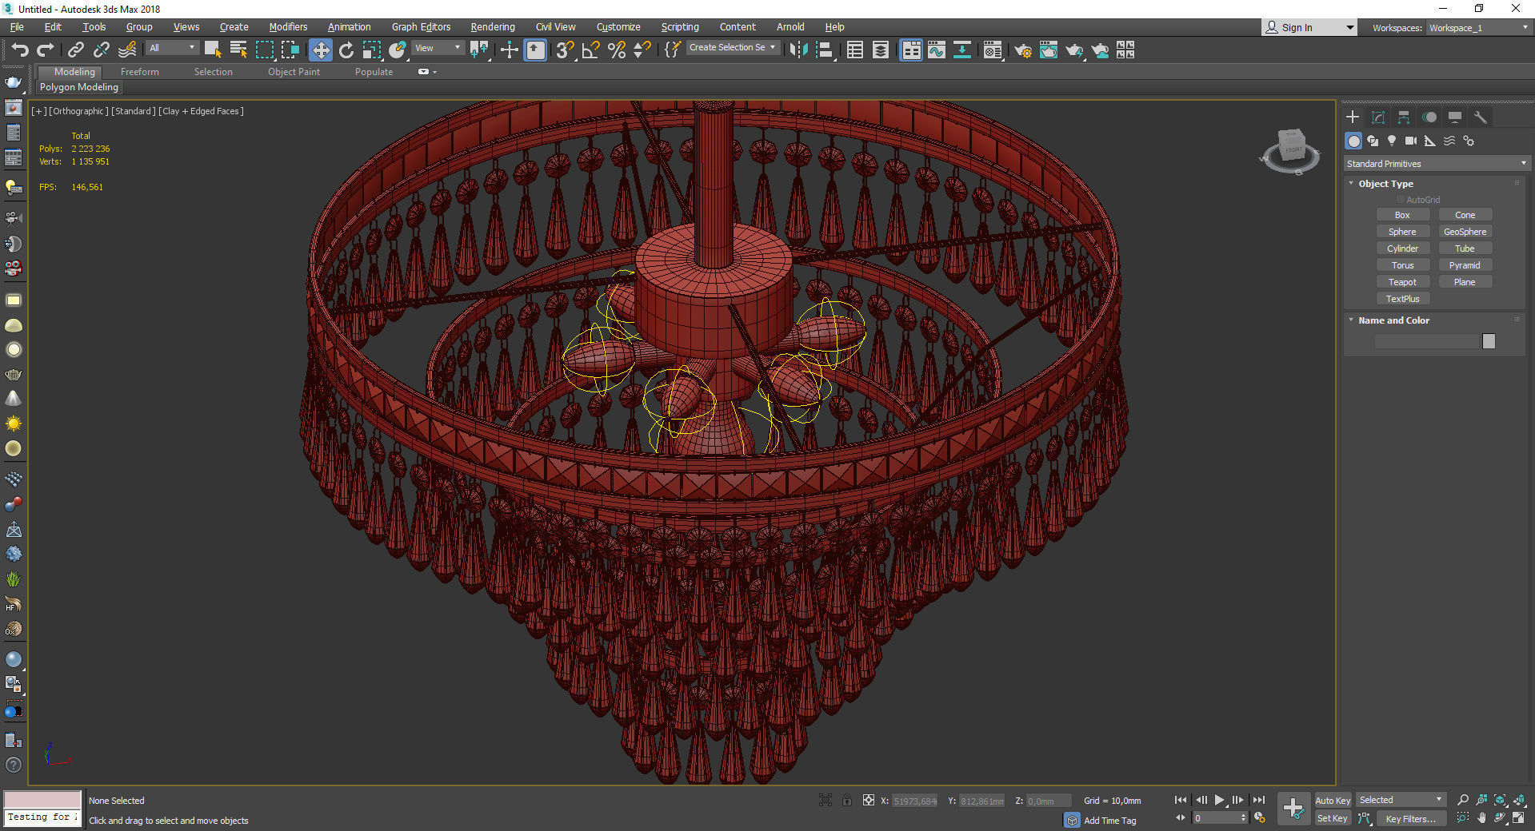This screenshot has width=1535, height=831.
Task: Click the Select and Scale tool
Action: click(x=372, y=50)
